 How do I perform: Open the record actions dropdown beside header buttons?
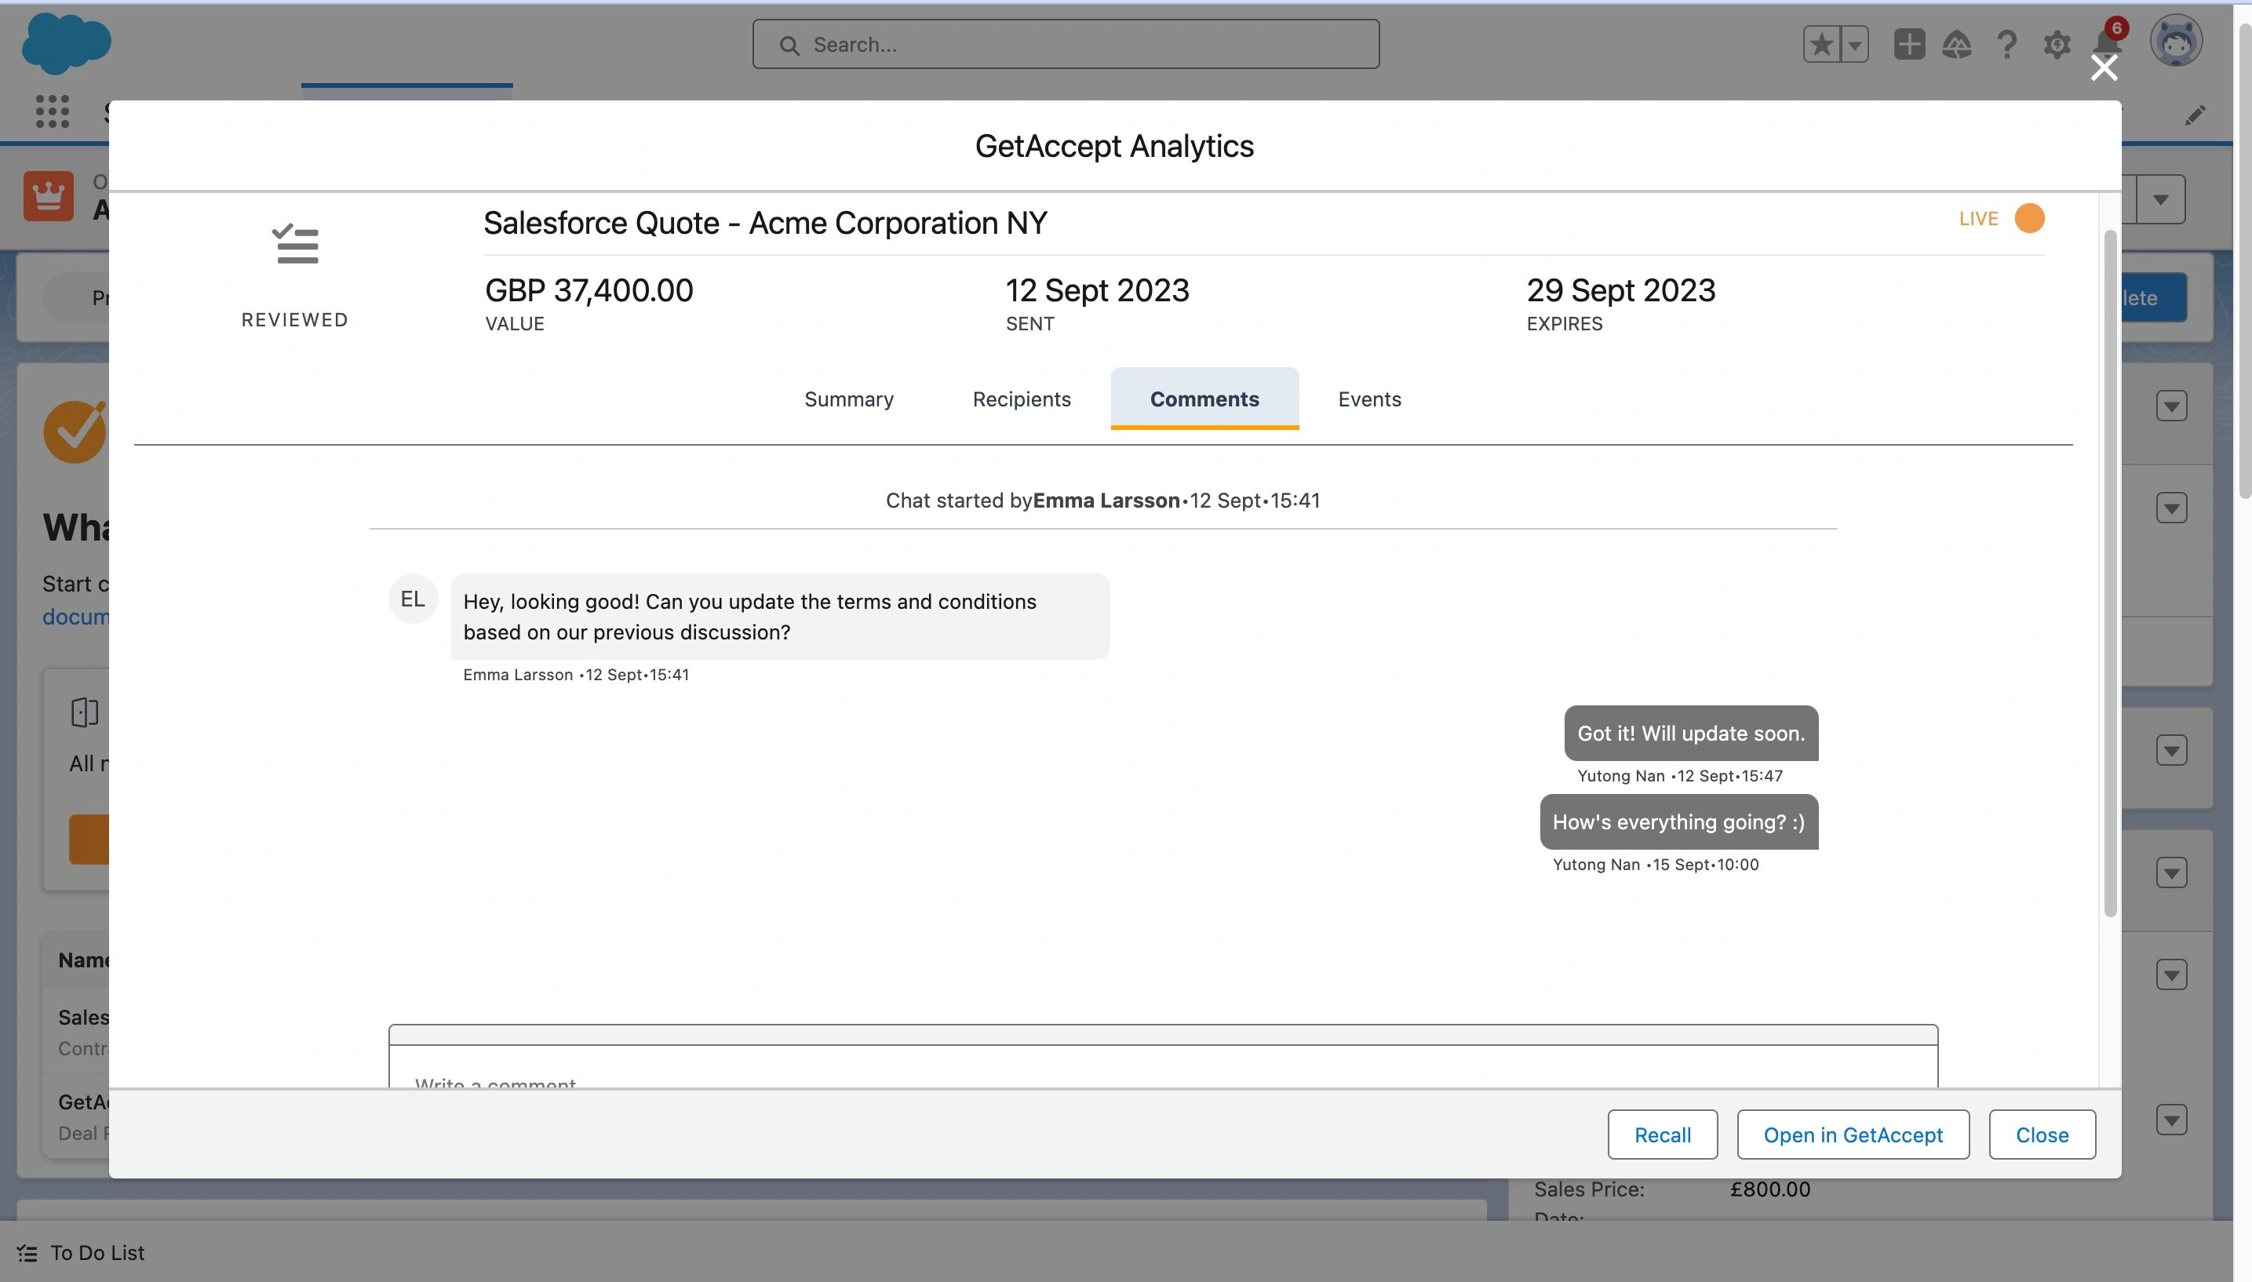2159,200
